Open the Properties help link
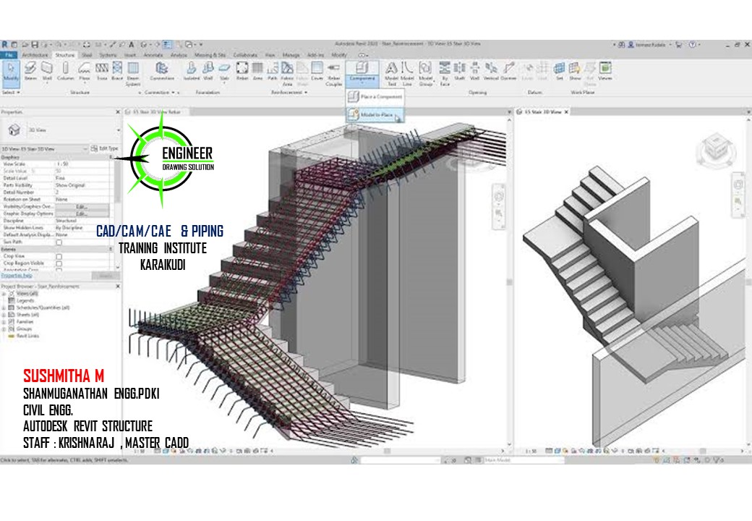 point(17,276)
